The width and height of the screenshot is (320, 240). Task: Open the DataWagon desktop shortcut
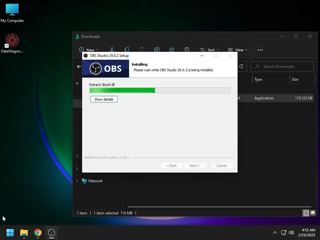[x=12, y=43]
